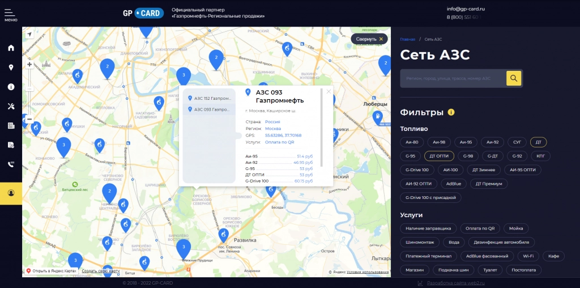Viewport: 580px width, 288px height.
Task: Enable the Наличие заправщика service filter
Action: 428,228
